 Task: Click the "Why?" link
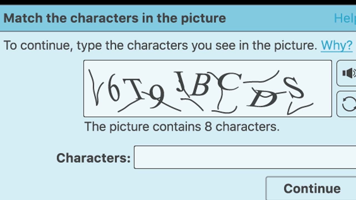coord(337,45)
